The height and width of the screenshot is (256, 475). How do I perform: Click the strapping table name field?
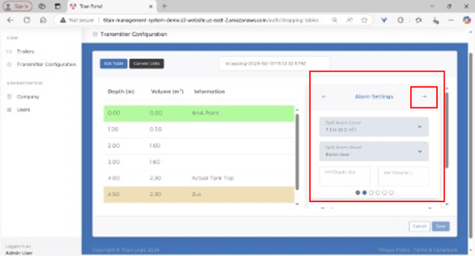pos(275,63)
